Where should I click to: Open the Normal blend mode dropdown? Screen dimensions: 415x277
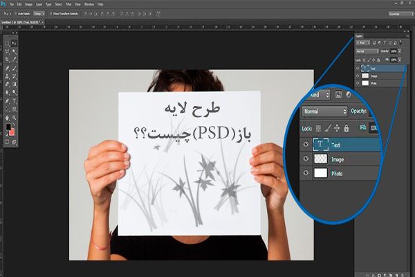(x=367, y=51)
